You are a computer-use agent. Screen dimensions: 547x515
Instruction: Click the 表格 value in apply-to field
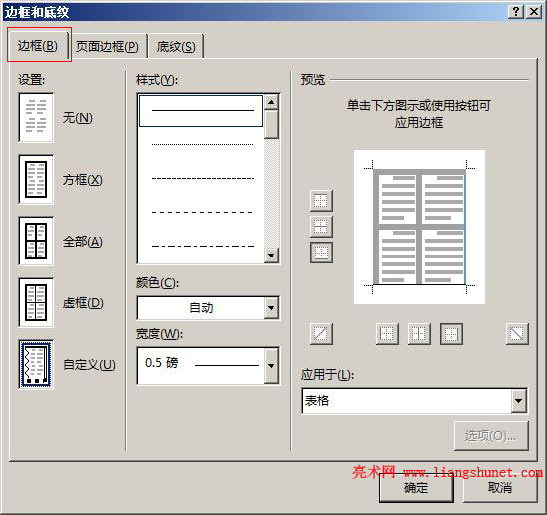[317, 400]
